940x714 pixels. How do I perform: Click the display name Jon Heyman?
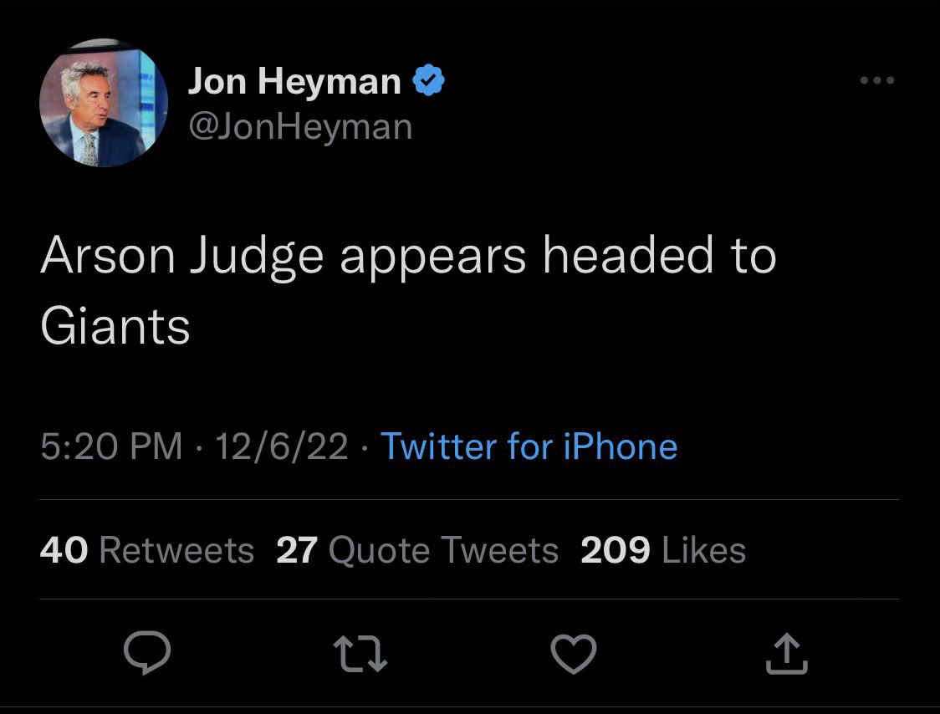[x=294, y=81]
